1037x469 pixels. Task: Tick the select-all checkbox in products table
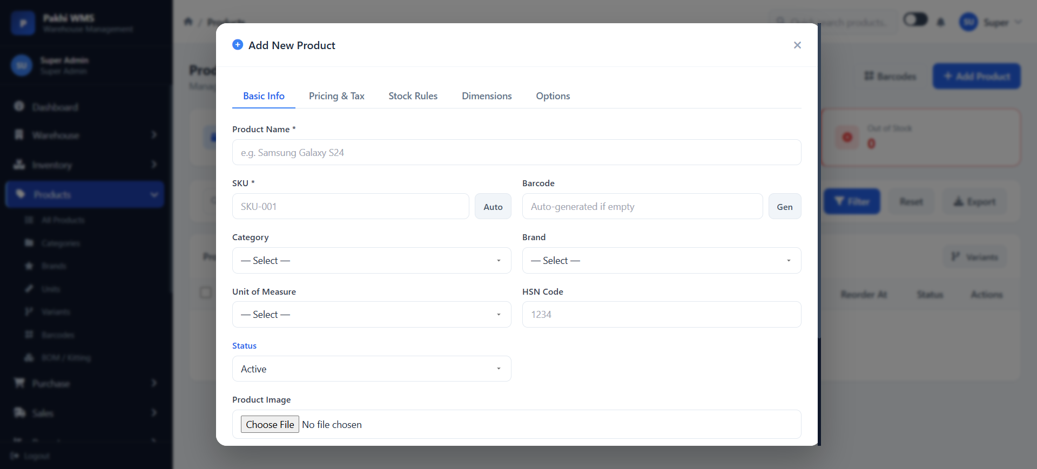click(206, 292)
